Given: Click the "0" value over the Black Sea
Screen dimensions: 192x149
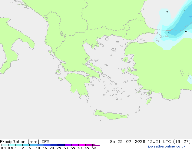Looking at the screenshot, I should pyautogui.click(x=167, y=12).
